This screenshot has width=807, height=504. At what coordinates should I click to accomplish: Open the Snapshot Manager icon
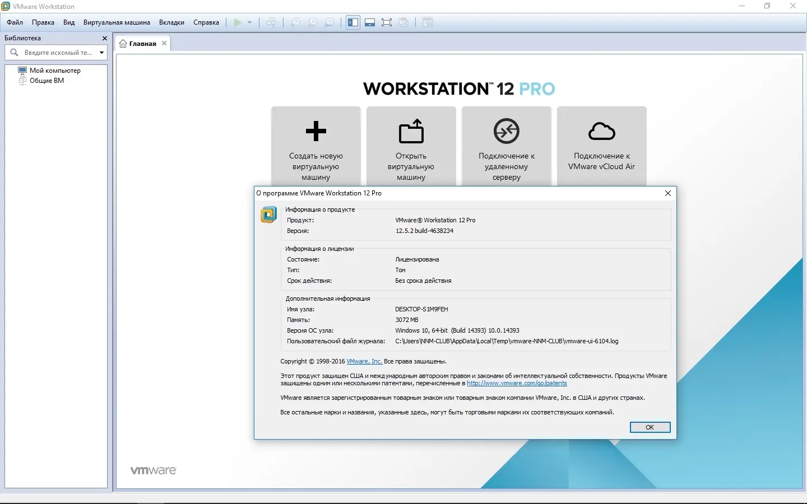pyautogui.click(x=328, y=22)
